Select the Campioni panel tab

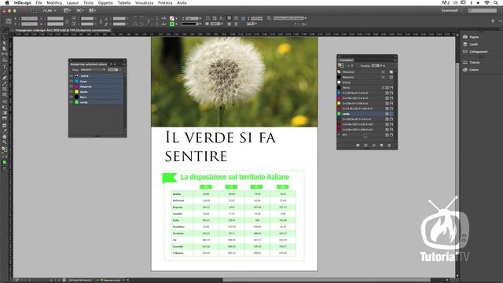coord(347,60)
